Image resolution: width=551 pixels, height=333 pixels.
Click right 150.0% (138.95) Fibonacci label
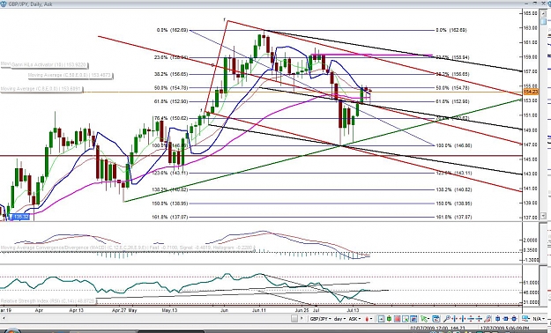pyautogui.click(x=454, y=203)
